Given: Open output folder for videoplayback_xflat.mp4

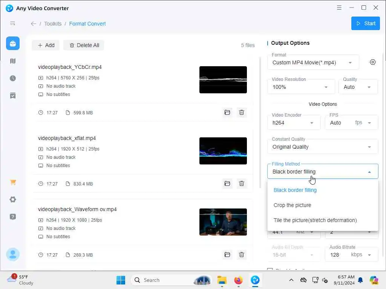Looking at the screenshot, I should [x=227, y=184].
